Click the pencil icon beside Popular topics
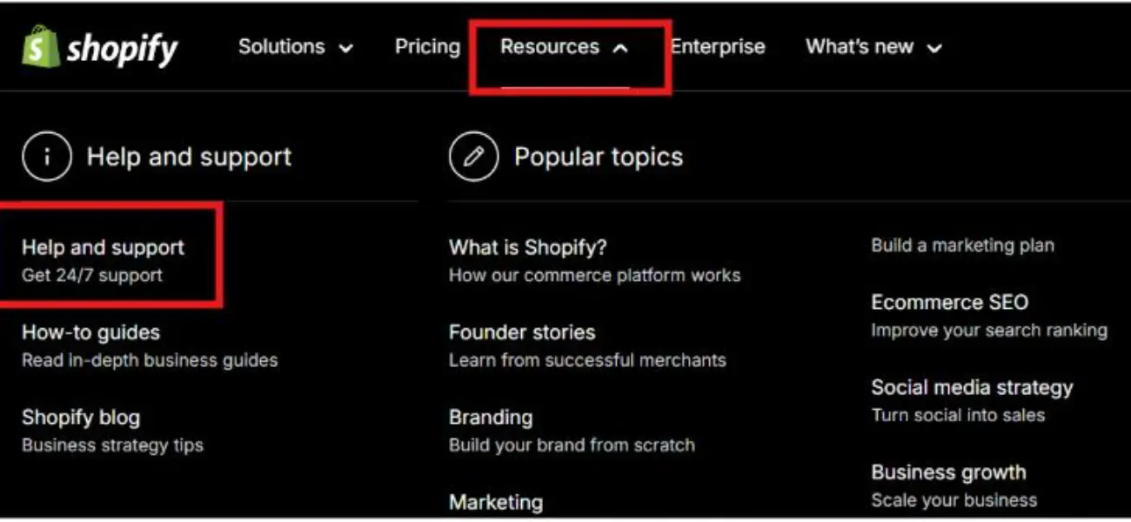 pyautogui.click(x=474, y=157)
